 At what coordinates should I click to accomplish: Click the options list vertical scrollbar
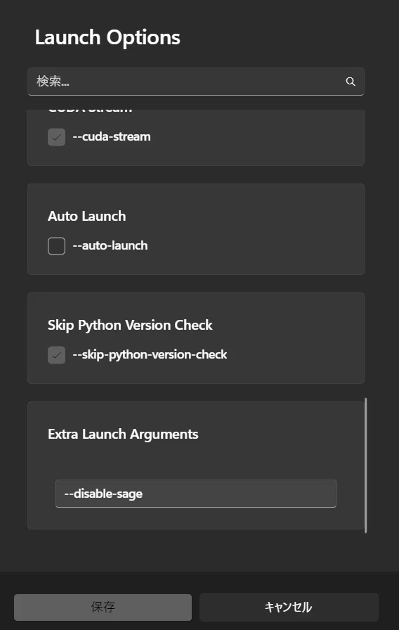(366, 465)
